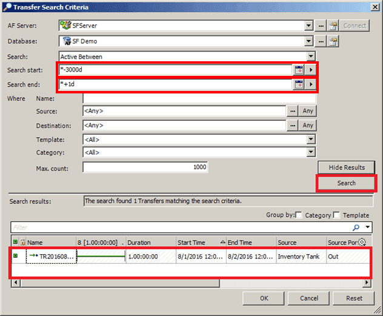Focus the Search start field
The width and height of the screenshot is (383, 316).
pyautogui.click(x=175, y=70)
